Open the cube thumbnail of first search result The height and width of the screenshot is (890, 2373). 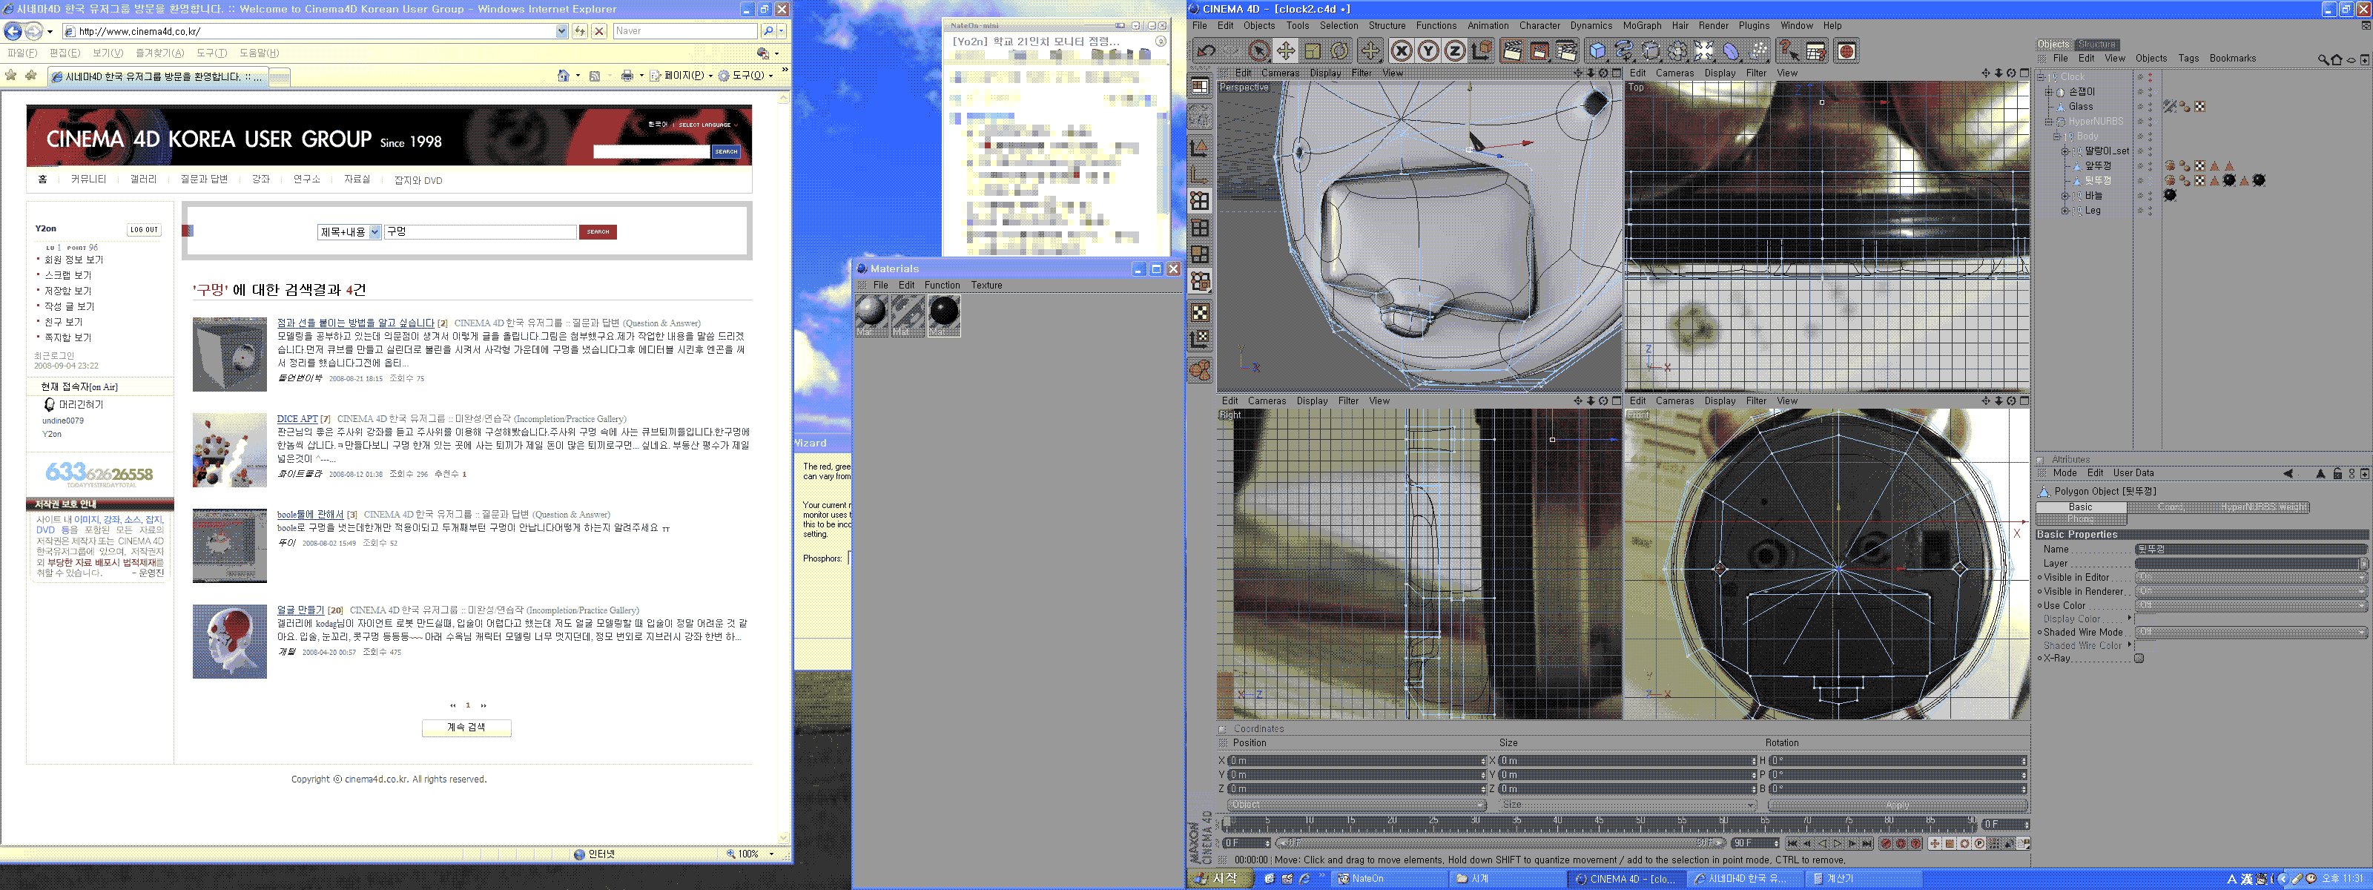tap(229, 355)
